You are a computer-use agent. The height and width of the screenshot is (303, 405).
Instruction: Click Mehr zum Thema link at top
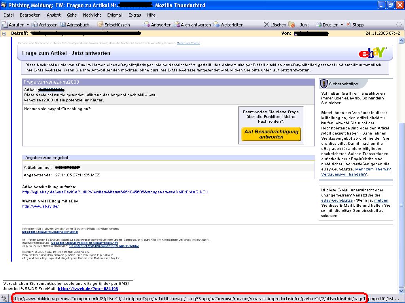(x=189, y=43)
